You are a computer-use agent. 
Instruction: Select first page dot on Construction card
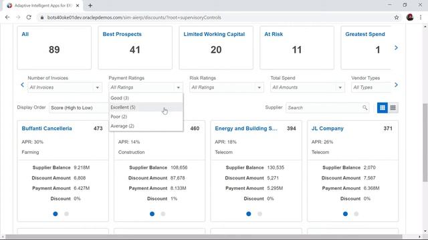[152, 214]
